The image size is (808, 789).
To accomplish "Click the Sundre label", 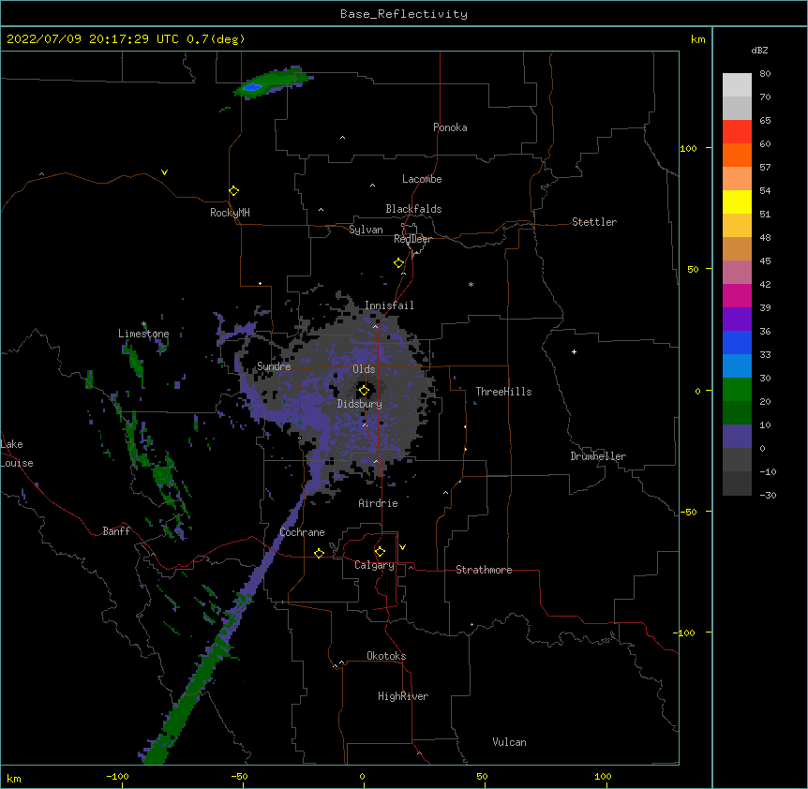I will pyautogui.click(x=274, y=366).
